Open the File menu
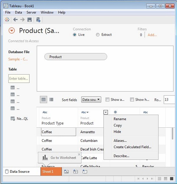The width and height of the screenshot is (177, 184). point(8,12)
